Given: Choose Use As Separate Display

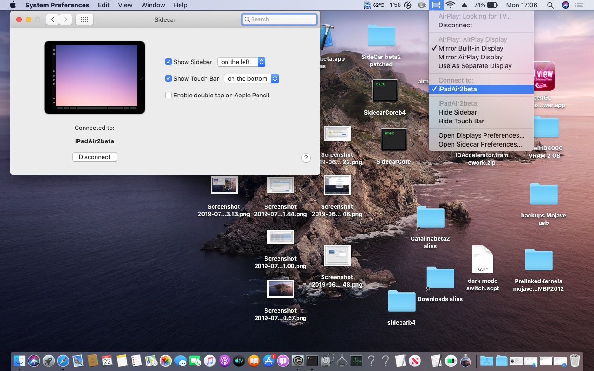Looking at the screenshot, I should [481, 66].
